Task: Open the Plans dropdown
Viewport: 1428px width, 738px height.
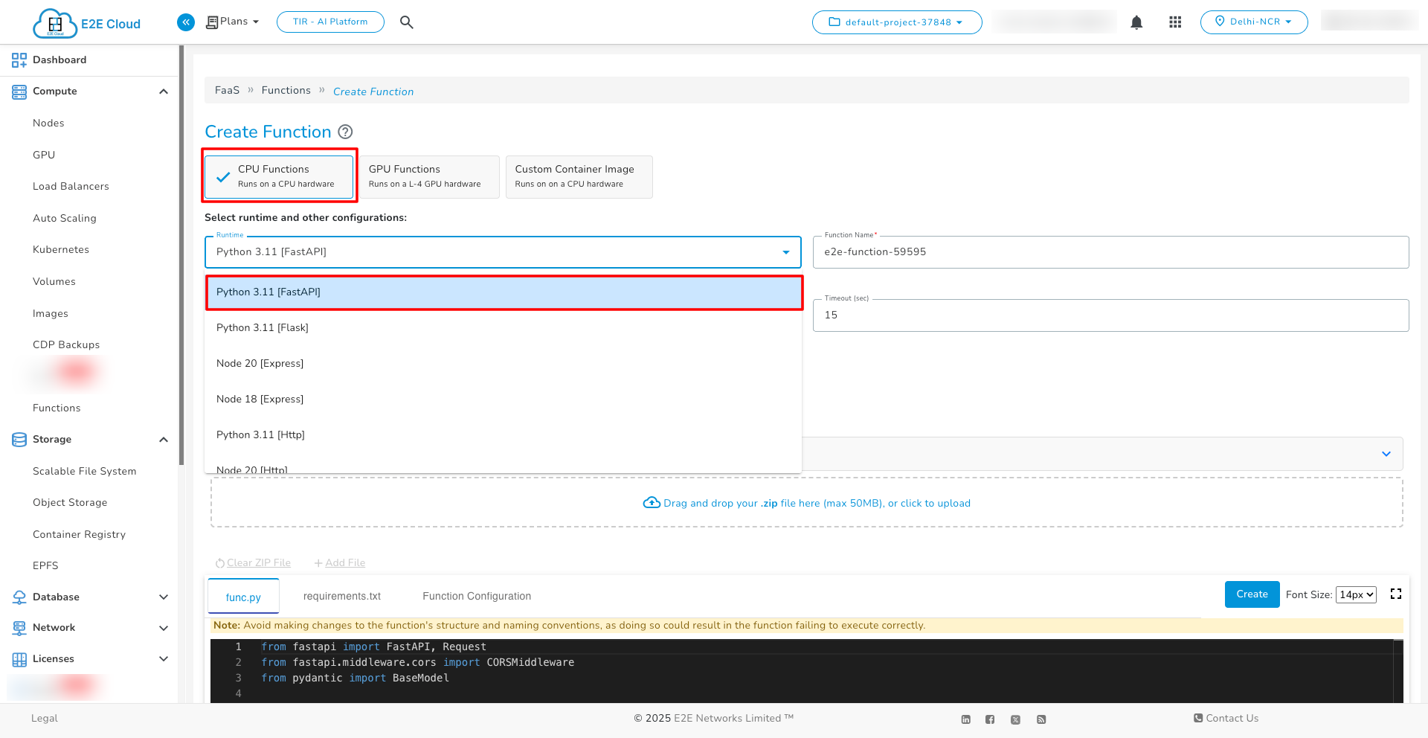Action: coord(233,22)
